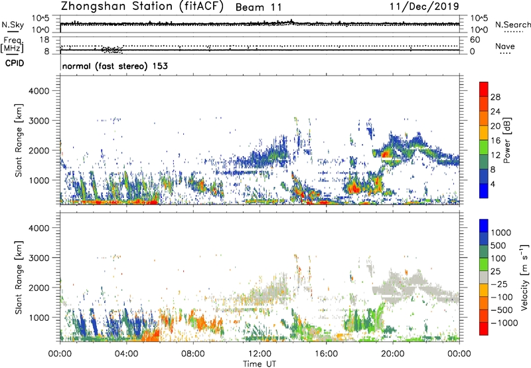Click power panel 'Slant Range [km]' label

pos(19,140)
